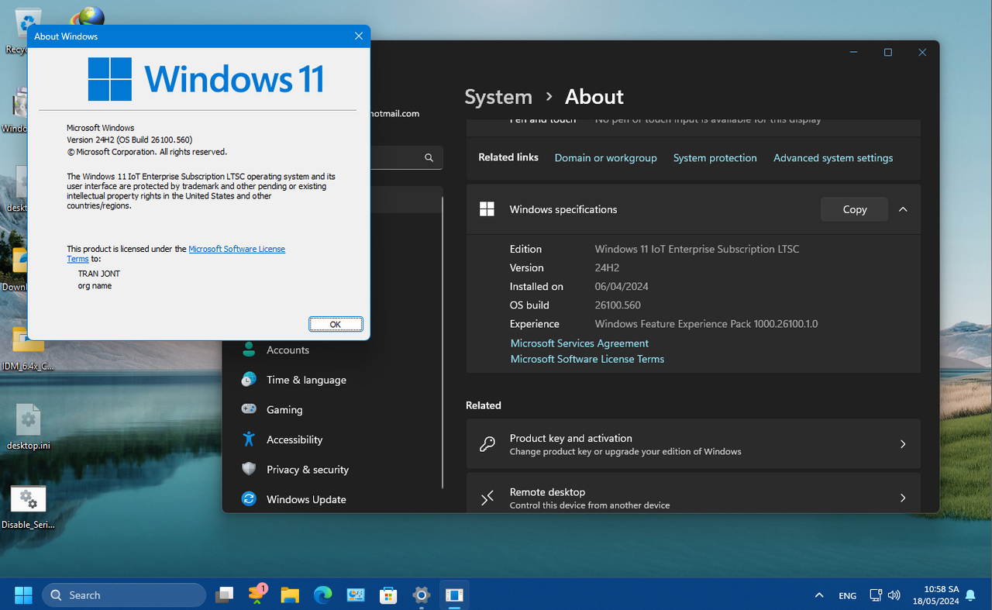Open the notification bell

tap(970, 595)
